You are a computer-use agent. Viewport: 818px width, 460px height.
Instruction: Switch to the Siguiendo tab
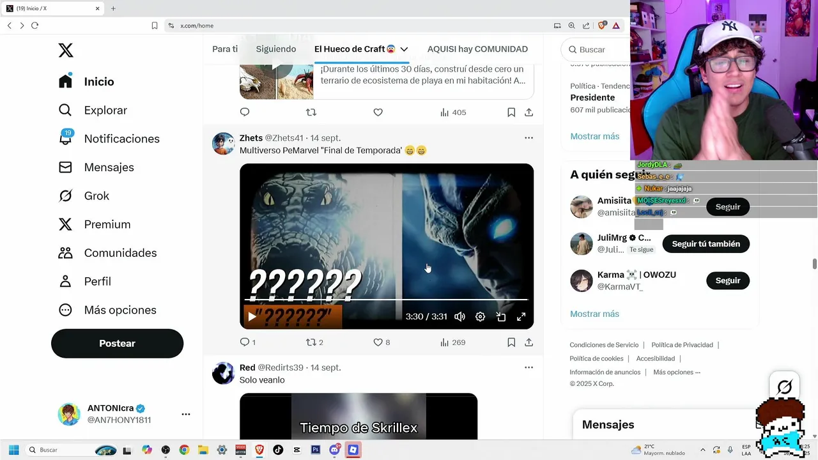(276, 49)
